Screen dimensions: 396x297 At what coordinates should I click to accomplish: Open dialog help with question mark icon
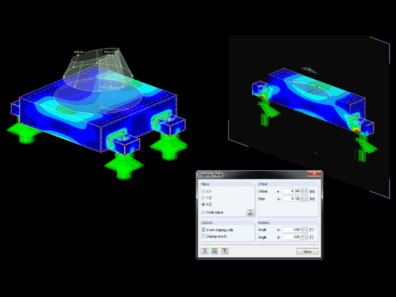coord(205,251)
